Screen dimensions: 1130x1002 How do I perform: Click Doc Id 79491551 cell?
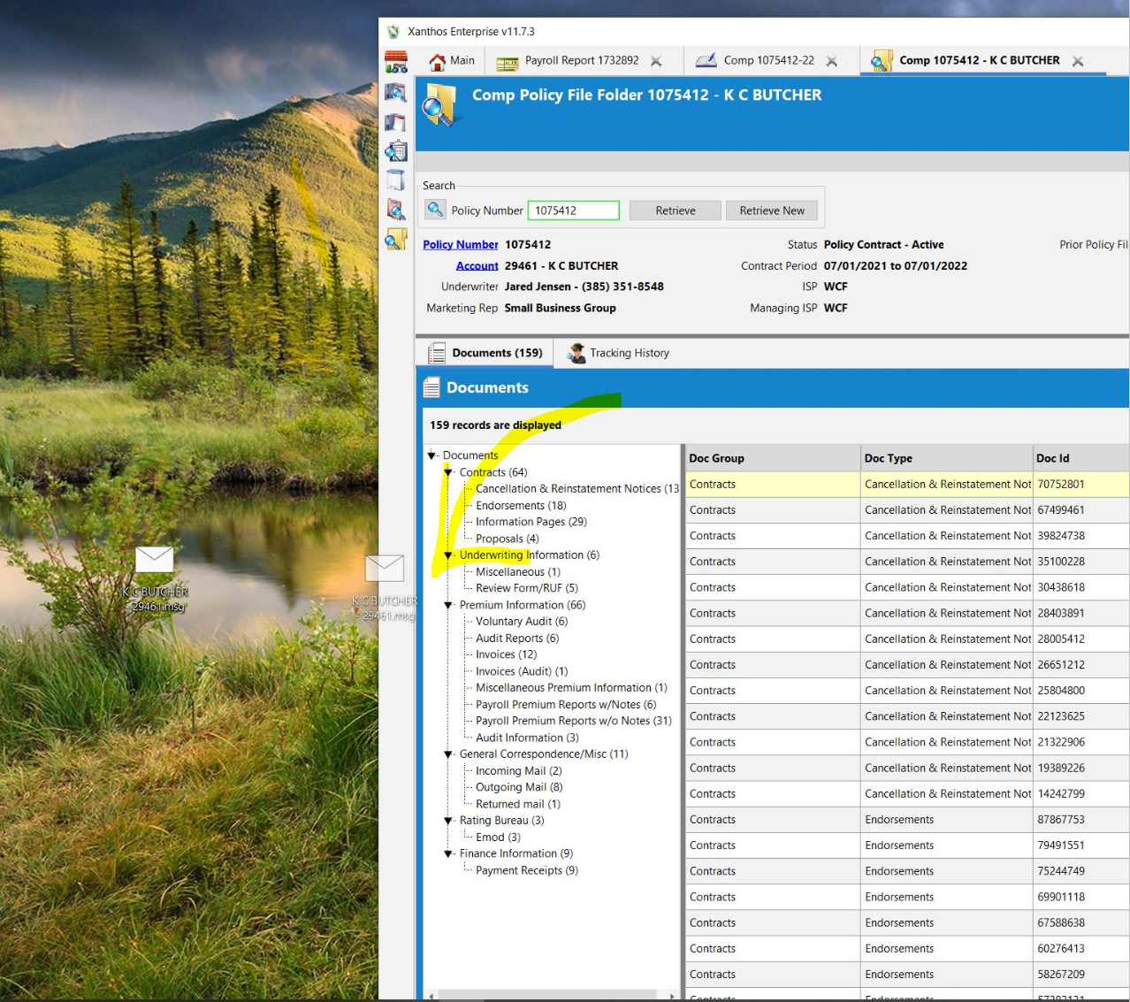1080,845
